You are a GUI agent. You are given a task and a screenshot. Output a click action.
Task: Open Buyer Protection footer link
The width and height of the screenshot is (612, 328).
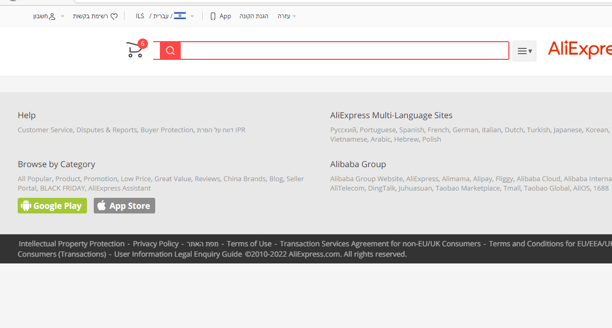point(167,130)
